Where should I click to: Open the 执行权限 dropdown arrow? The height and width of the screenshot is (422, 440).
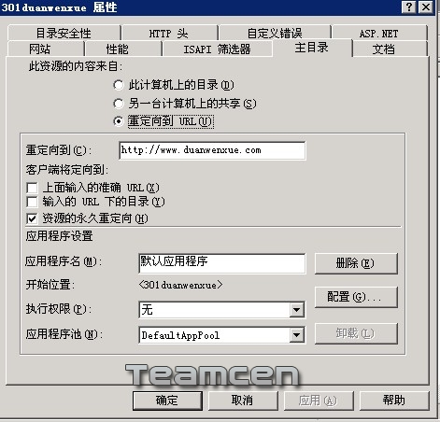297,310
